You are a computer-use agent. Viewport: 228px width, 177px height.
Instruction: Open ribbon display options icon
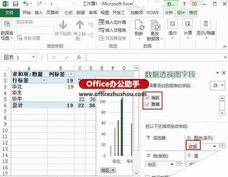(x=194, y=4)
